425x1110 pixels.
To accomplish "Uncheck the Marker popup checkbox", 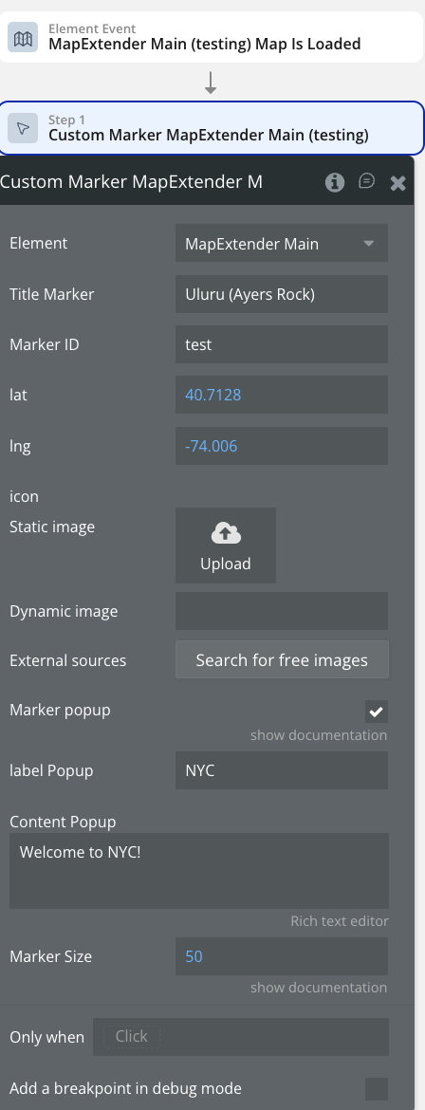I will point(376,712).
